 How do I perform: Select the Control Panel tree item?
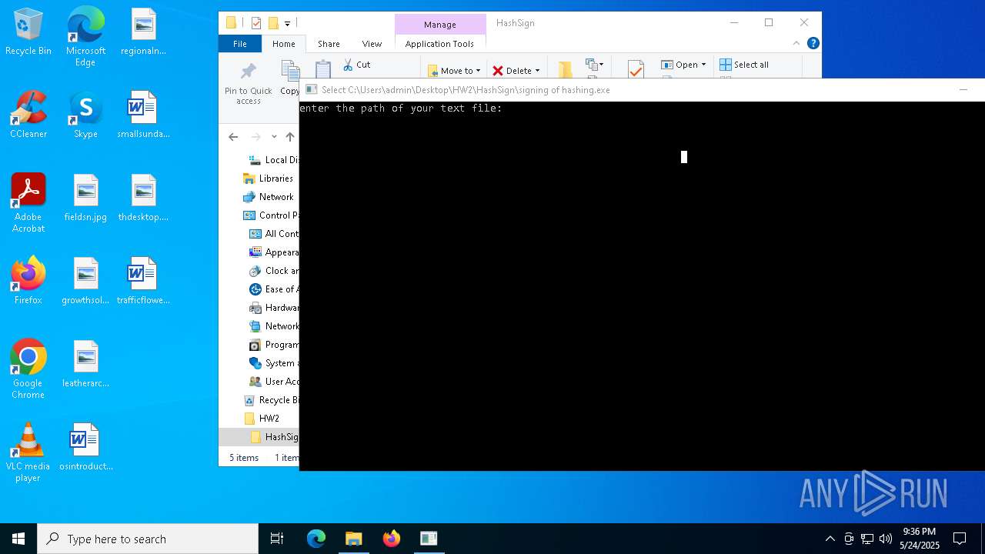271,215
